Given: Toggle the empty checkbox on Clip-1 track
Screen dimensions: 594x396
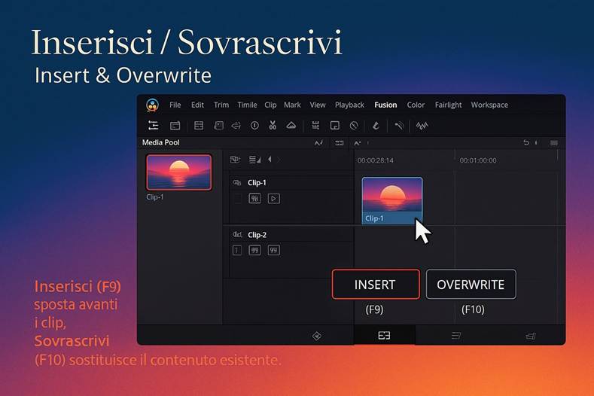Looking at the screenshot, I should 237,199.
